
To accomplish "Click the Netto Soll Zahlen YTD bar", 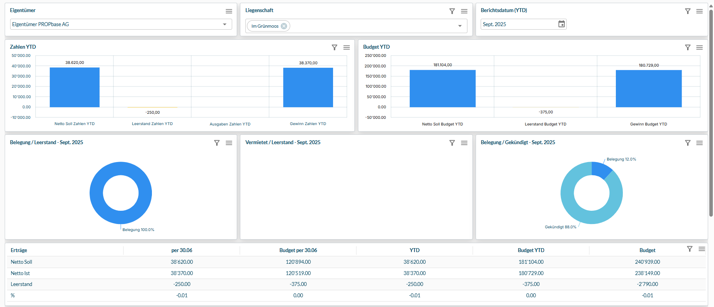I will pos(74,87).
